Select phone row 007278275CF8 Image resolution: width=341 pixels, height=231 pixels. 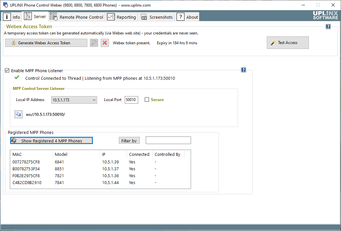(x=100, y=162)
